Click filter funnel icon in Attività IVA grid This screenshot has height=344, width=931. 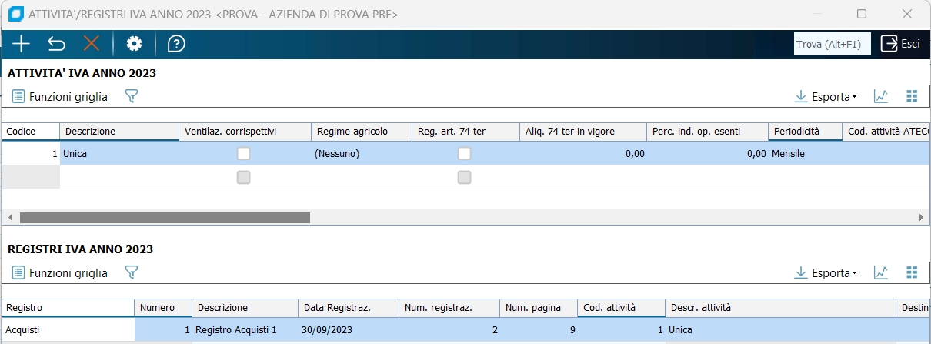coord(132,97)
